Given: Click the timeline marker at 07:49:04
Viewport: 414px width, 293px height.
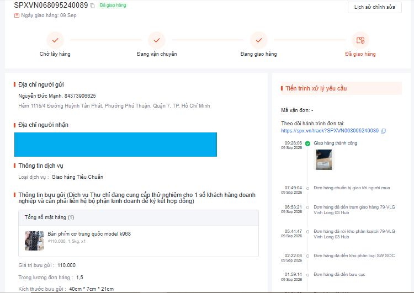Looking at the screenshot, I should click(x=307, y=189).
